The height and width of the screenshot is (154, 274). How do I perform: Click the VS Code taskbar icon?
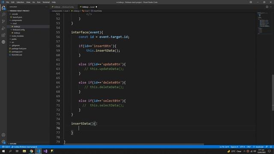[x=39, y=151]
